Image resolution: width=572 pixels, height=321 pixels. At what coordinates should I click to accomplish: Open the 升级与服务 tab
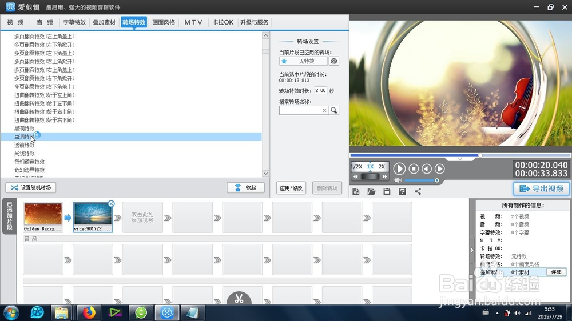tap(255, 22)
